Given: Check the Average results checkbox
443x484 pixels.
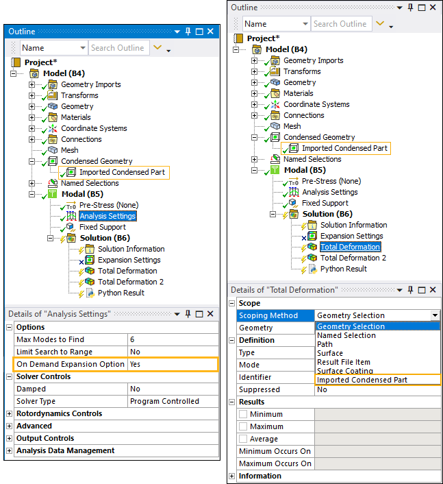Looking at the screenshot, I should tap(243, 439).
